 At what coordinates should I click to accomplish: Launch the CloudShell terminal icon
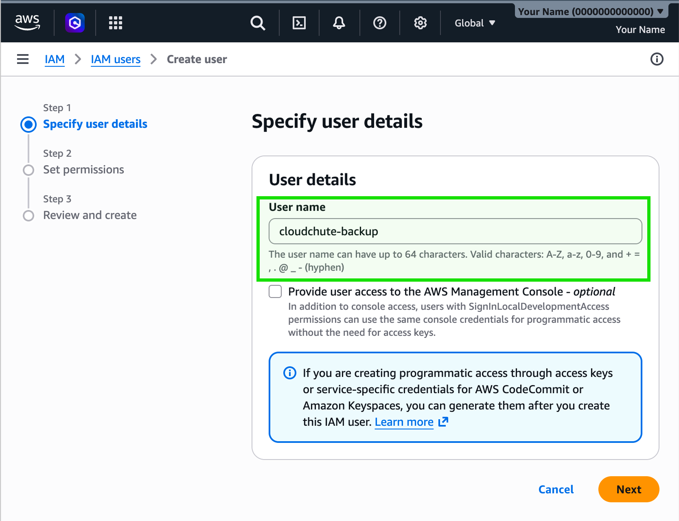pyautogui.click(x=299, y=23)
